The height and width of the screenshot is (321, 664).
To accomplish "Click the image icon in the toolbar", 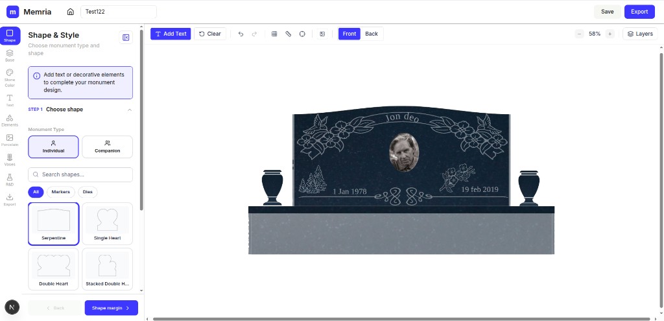I will click(x=322, y=34).
